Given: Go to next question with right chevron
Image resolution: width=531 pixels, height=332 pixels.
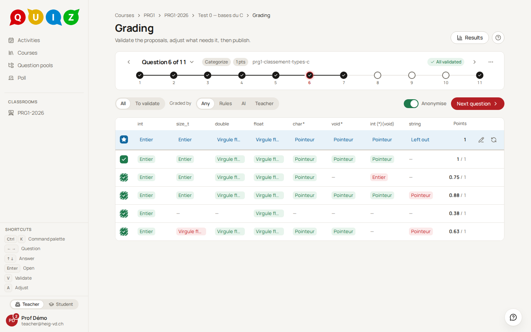Looking at the screenshot, I should (x=475, y=62).
